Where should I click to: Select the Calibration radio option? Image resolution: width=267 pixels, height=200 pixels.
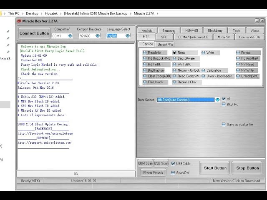tap(203, 70)
